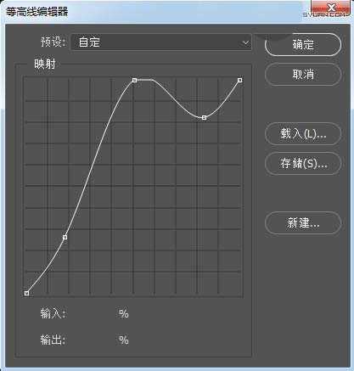Select the curve dip point on the right
The height and width of the screenshot is (371, 354).
[205, 118]
